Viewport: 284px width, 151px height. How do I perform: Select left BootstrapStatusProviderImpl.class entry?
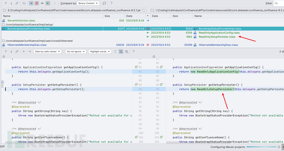click(29, 29)
